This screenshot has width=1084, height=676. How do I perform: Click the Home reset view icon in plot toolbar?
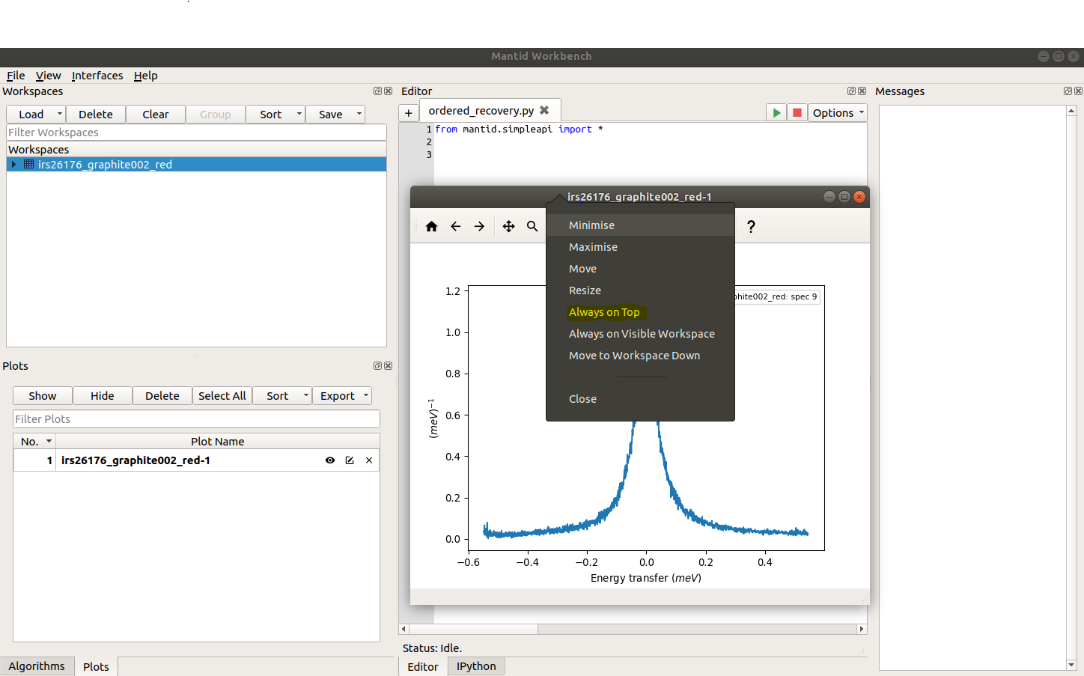(x=431, y=227)
